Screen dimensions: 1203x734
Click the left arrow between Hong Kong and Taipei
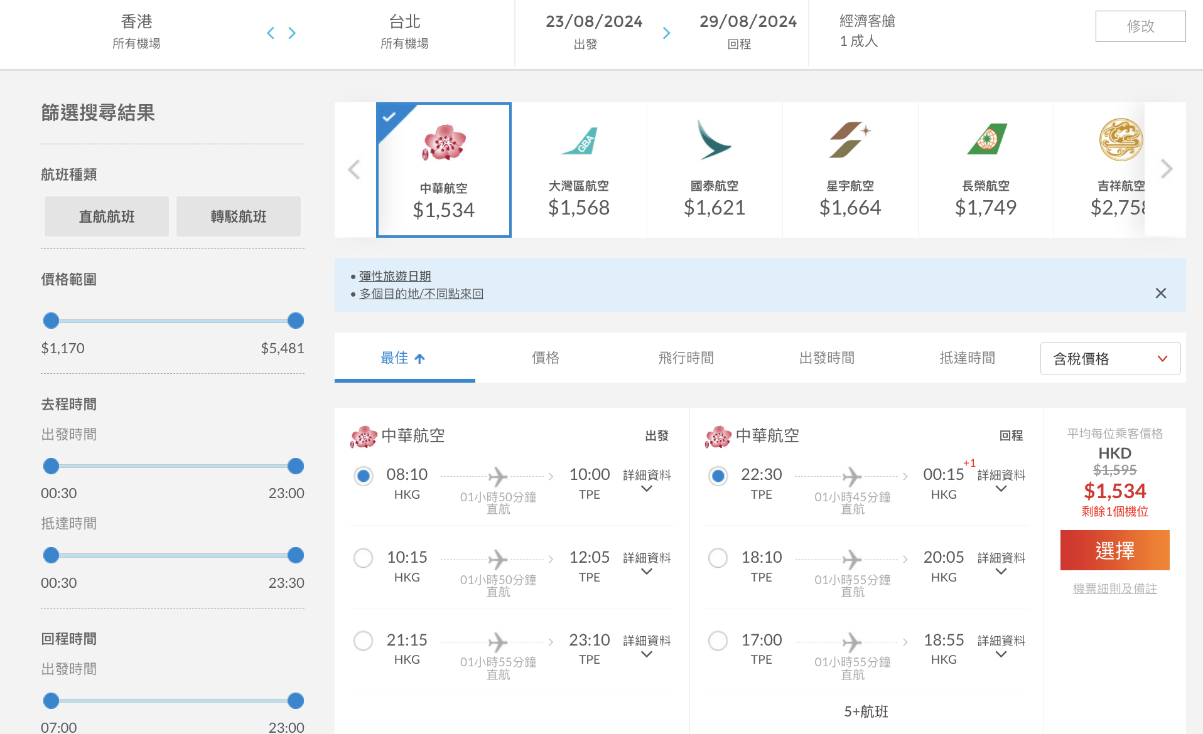271,33
